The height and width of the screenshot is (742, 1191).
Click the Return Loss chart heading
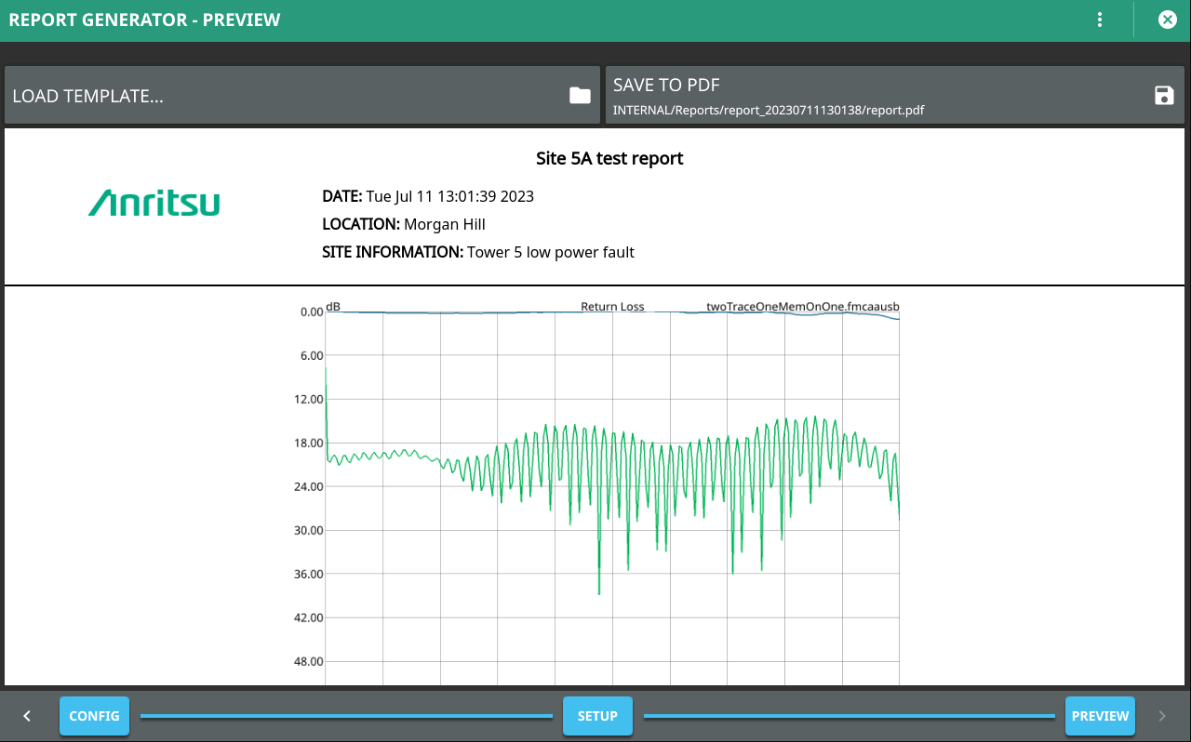(612, 306)
